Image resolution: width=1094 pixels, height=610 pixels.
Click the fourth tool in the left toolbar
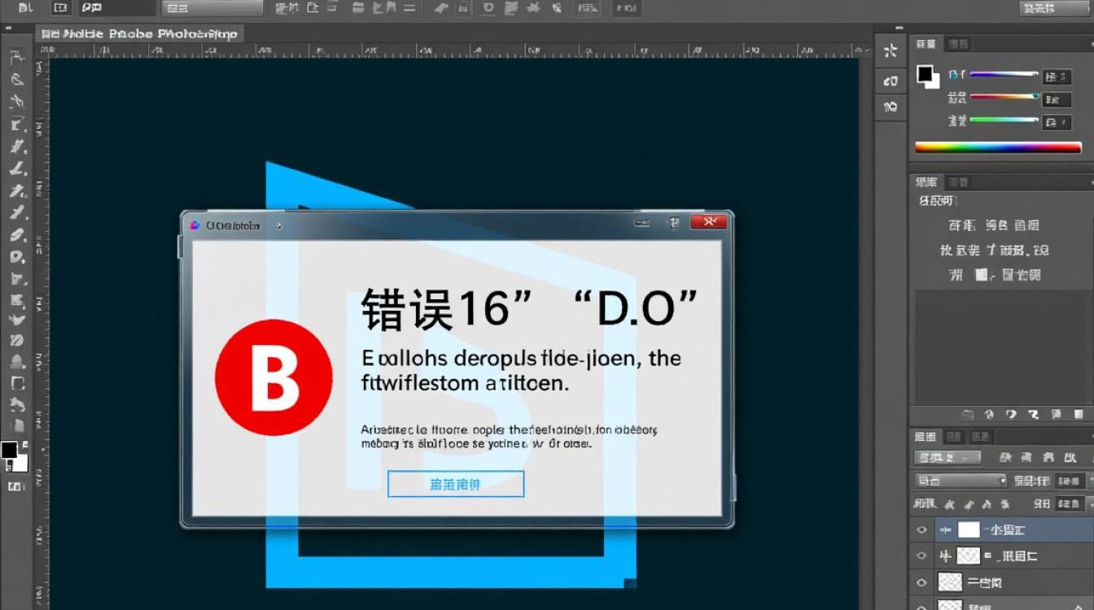coord(16,124)
